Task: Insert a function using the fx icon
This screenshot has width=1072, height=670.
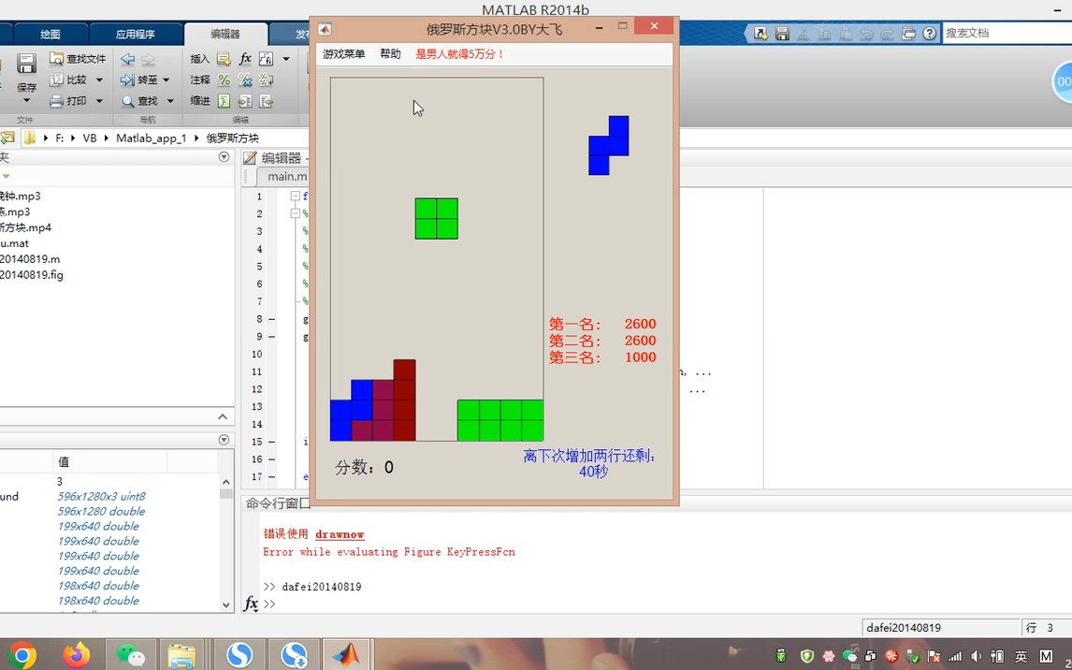Action: click(x=244, y=58)
